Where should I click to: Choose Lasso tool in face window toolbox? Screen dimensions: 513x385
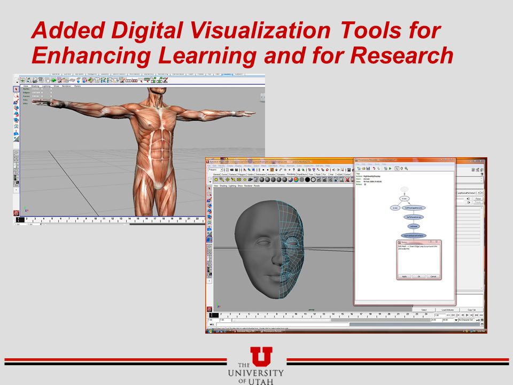(209, 195)
